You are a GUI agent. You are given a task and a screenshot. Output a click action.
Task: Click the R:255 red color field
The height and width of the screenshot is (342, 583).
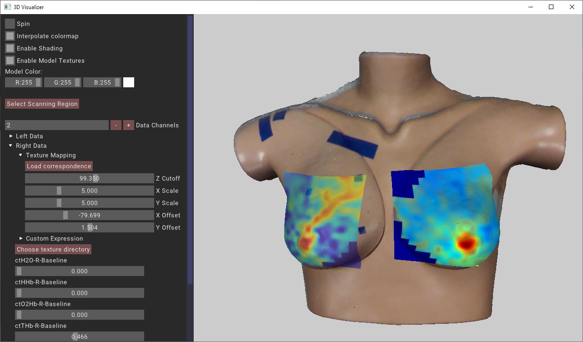pos(23,82)
